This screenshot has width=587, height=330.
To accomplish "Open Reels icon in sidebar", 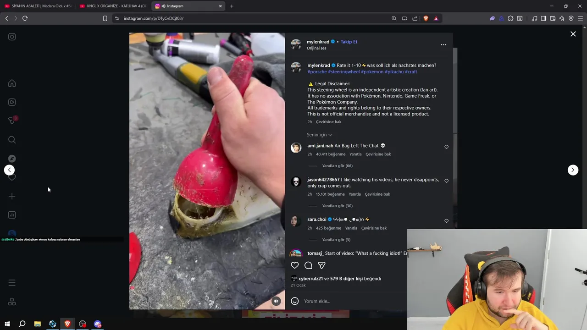I will (x=12, y=102).
